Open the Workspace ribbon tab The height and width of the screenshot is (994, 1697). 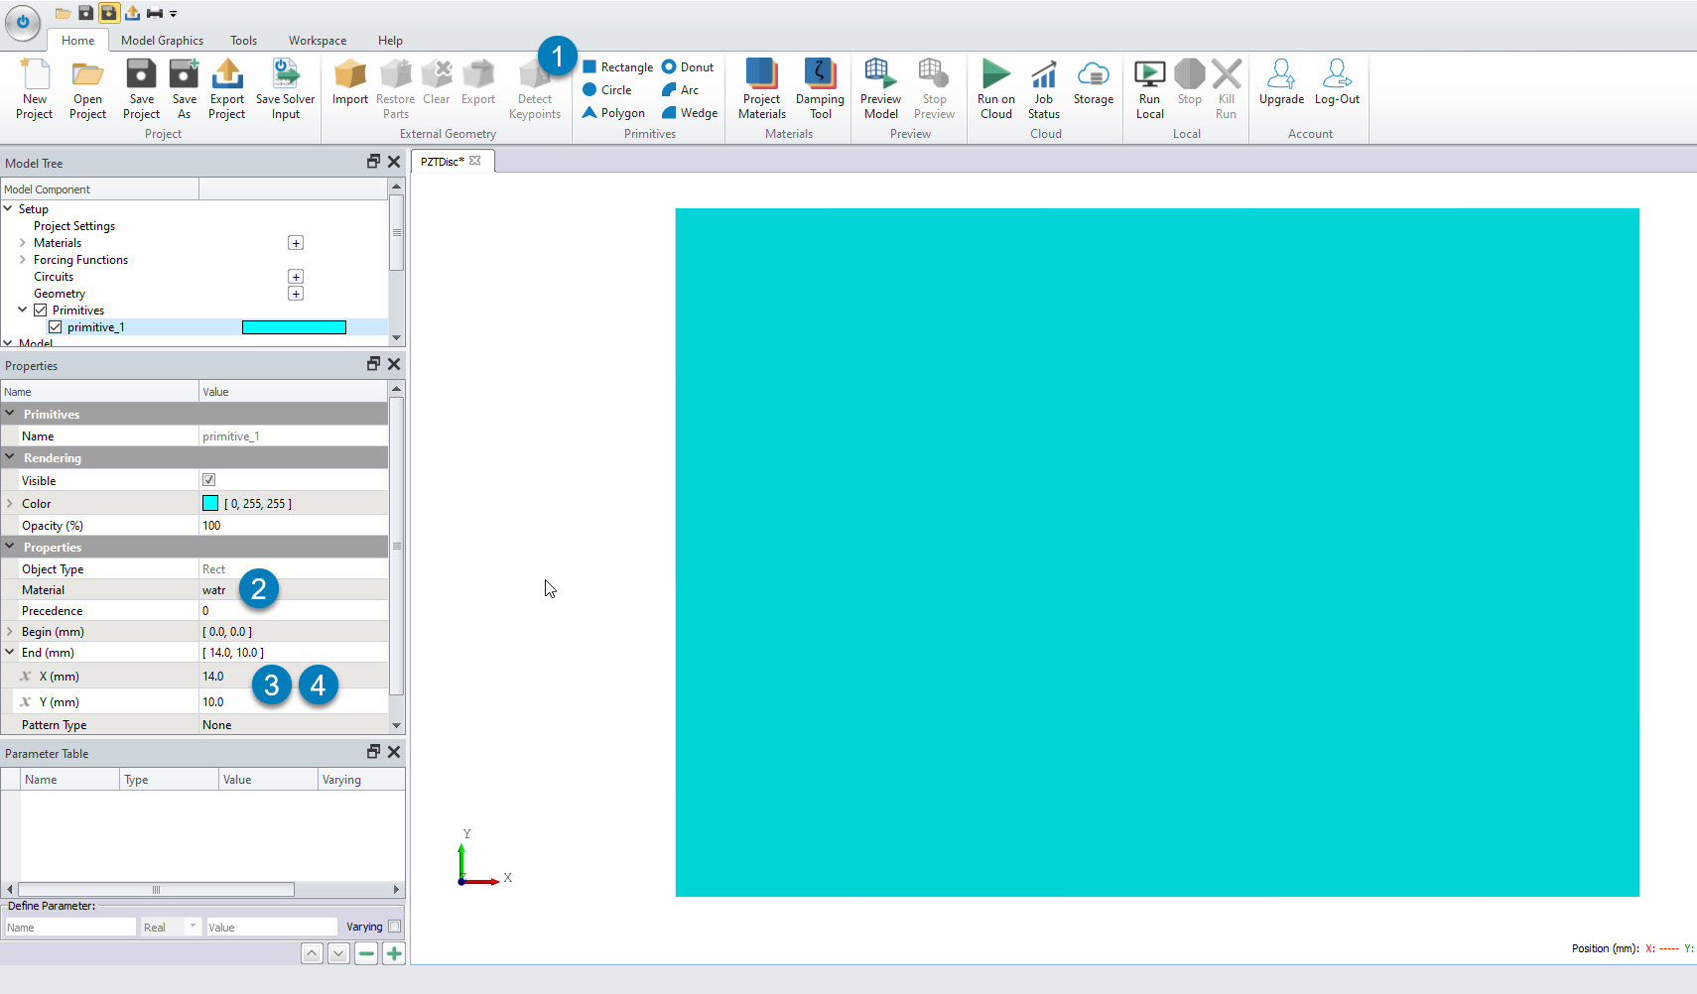click(x=318, y=41)
